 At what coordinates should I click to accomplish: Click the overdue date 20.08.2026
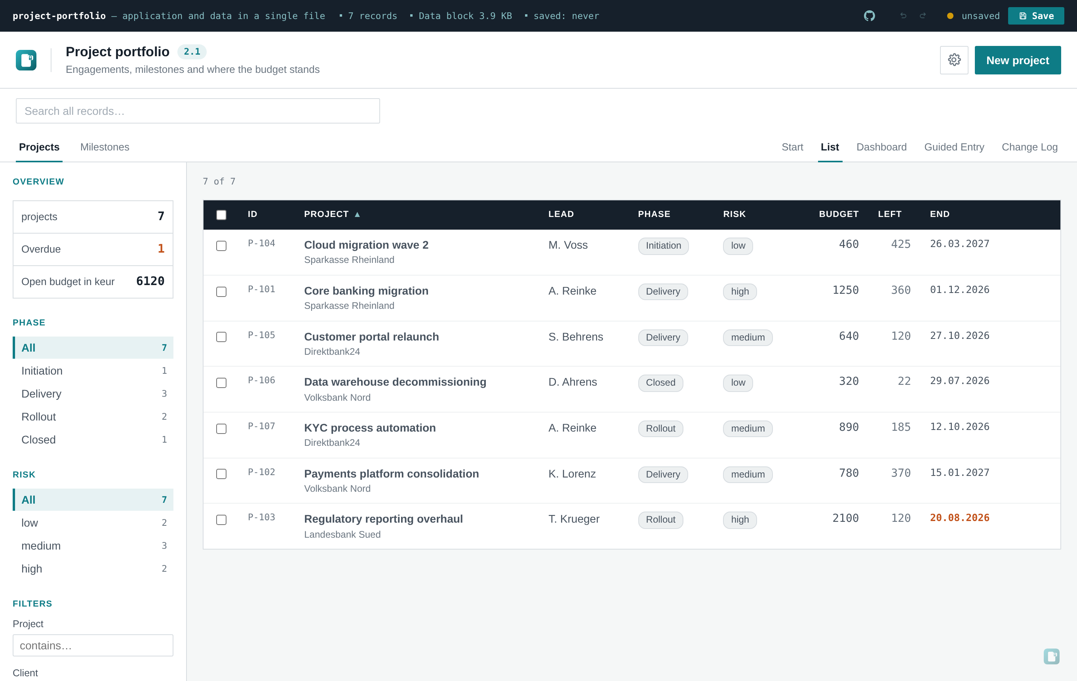(x=959, y=518)
